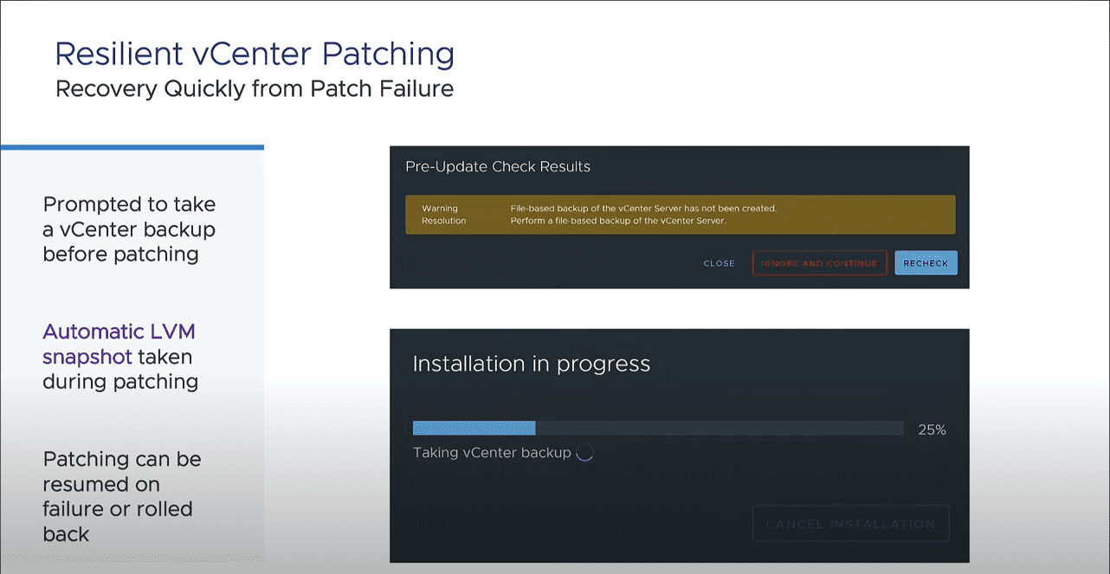
Task: Click the 'Recovery Quickly from Patch Failure' subtitle
Action: tap(255, 88)
